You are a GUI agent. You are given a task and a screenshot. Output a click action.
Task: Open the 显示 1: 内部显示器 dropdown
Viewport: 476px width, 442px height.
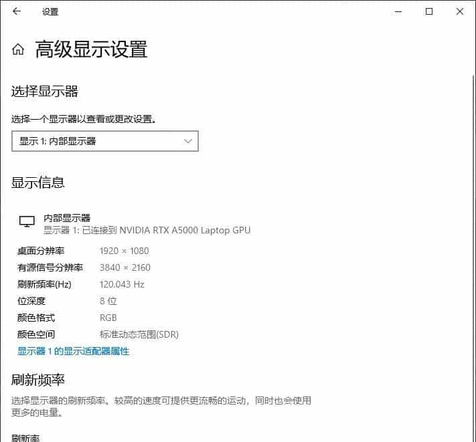[105, 141]
